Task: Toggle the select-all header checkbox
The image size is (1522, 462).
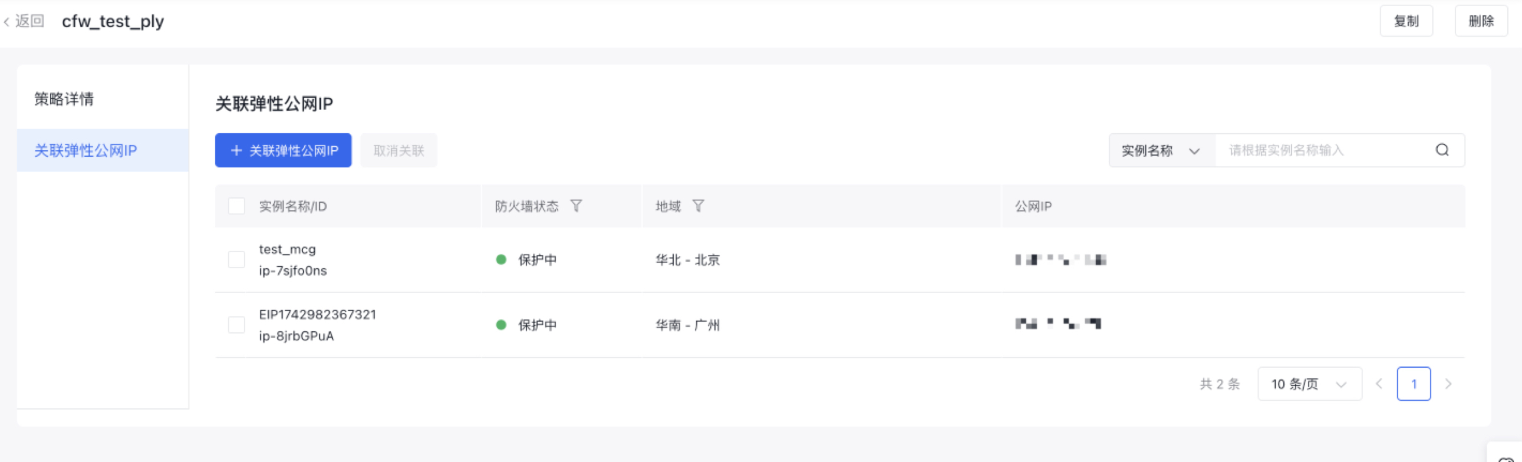Action: [x=236, y=206]
